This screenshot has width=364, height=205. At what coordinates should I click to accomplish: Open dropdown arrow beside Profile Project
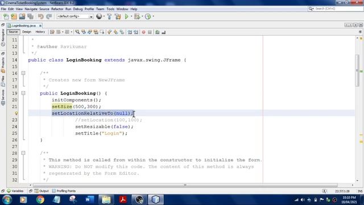(153, 17)
